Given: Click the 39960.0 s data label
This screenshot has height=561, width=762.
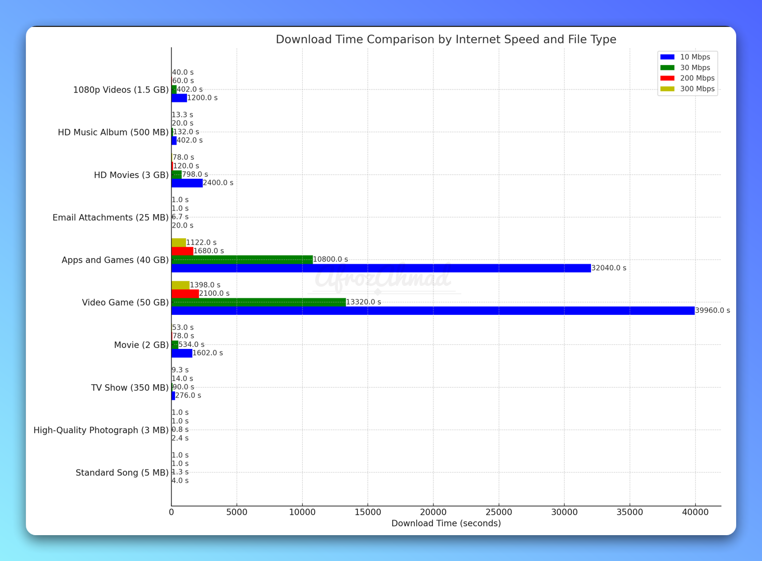Looking at the screenshot, I should point(712,311).
